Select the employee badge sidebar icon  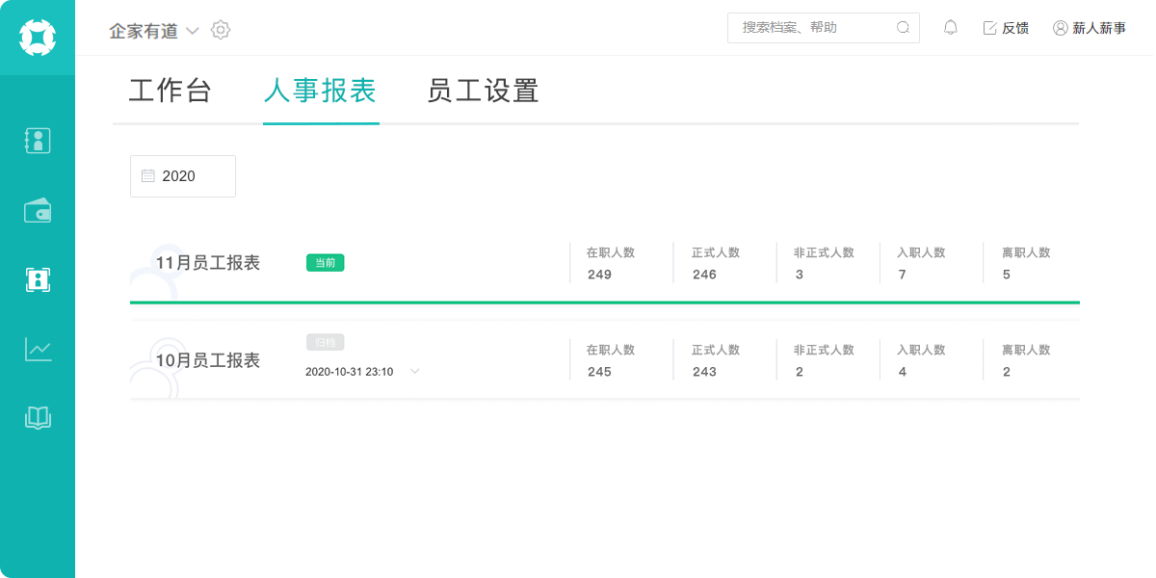38,280
